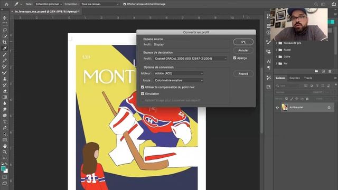The height and width of the screenshot is (190, 338).
Task: Open the Edit Toolbar three-dots menu
Action: pos(5,158)
